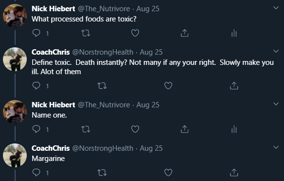
Task: Open more options on "Define toxic" tweet
Action: [276, 51]
